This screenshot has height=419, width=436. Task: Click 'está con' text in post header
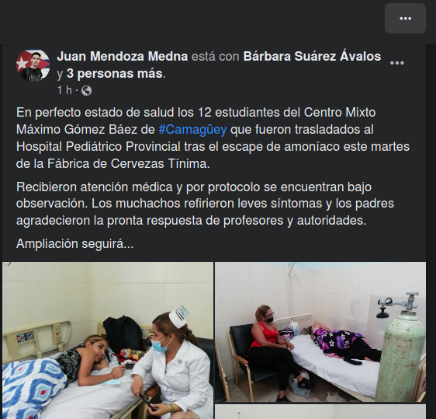tap(216, 56)
